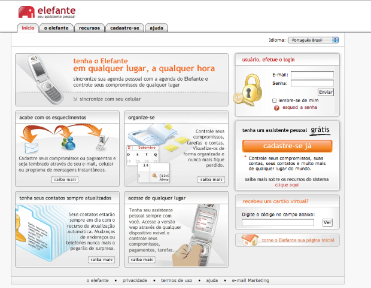This screenshot has height=288, width=371.
Task: Click sincronize com seu celular link
Action: [x=110, y=99]
